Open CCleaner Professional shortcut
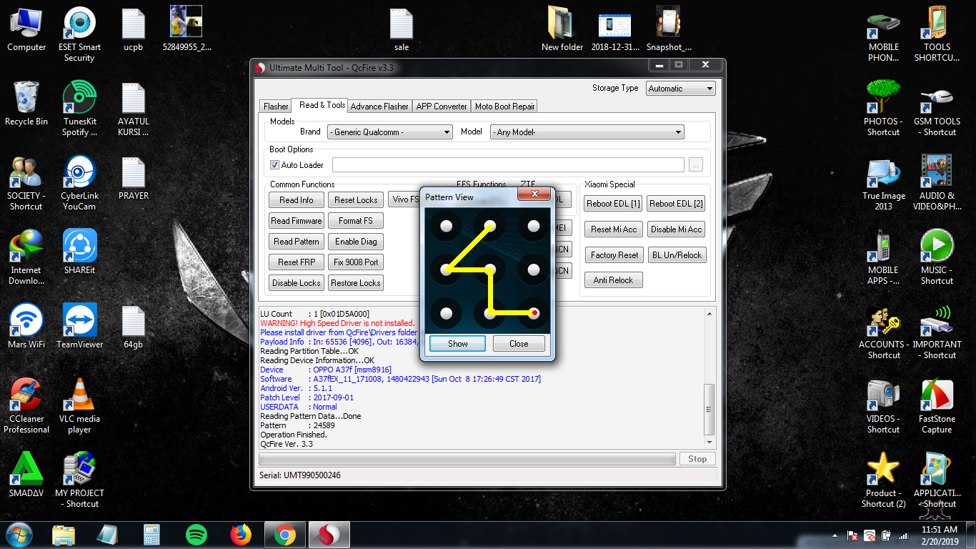The image size is (976, 549). [x=26, y=406]
